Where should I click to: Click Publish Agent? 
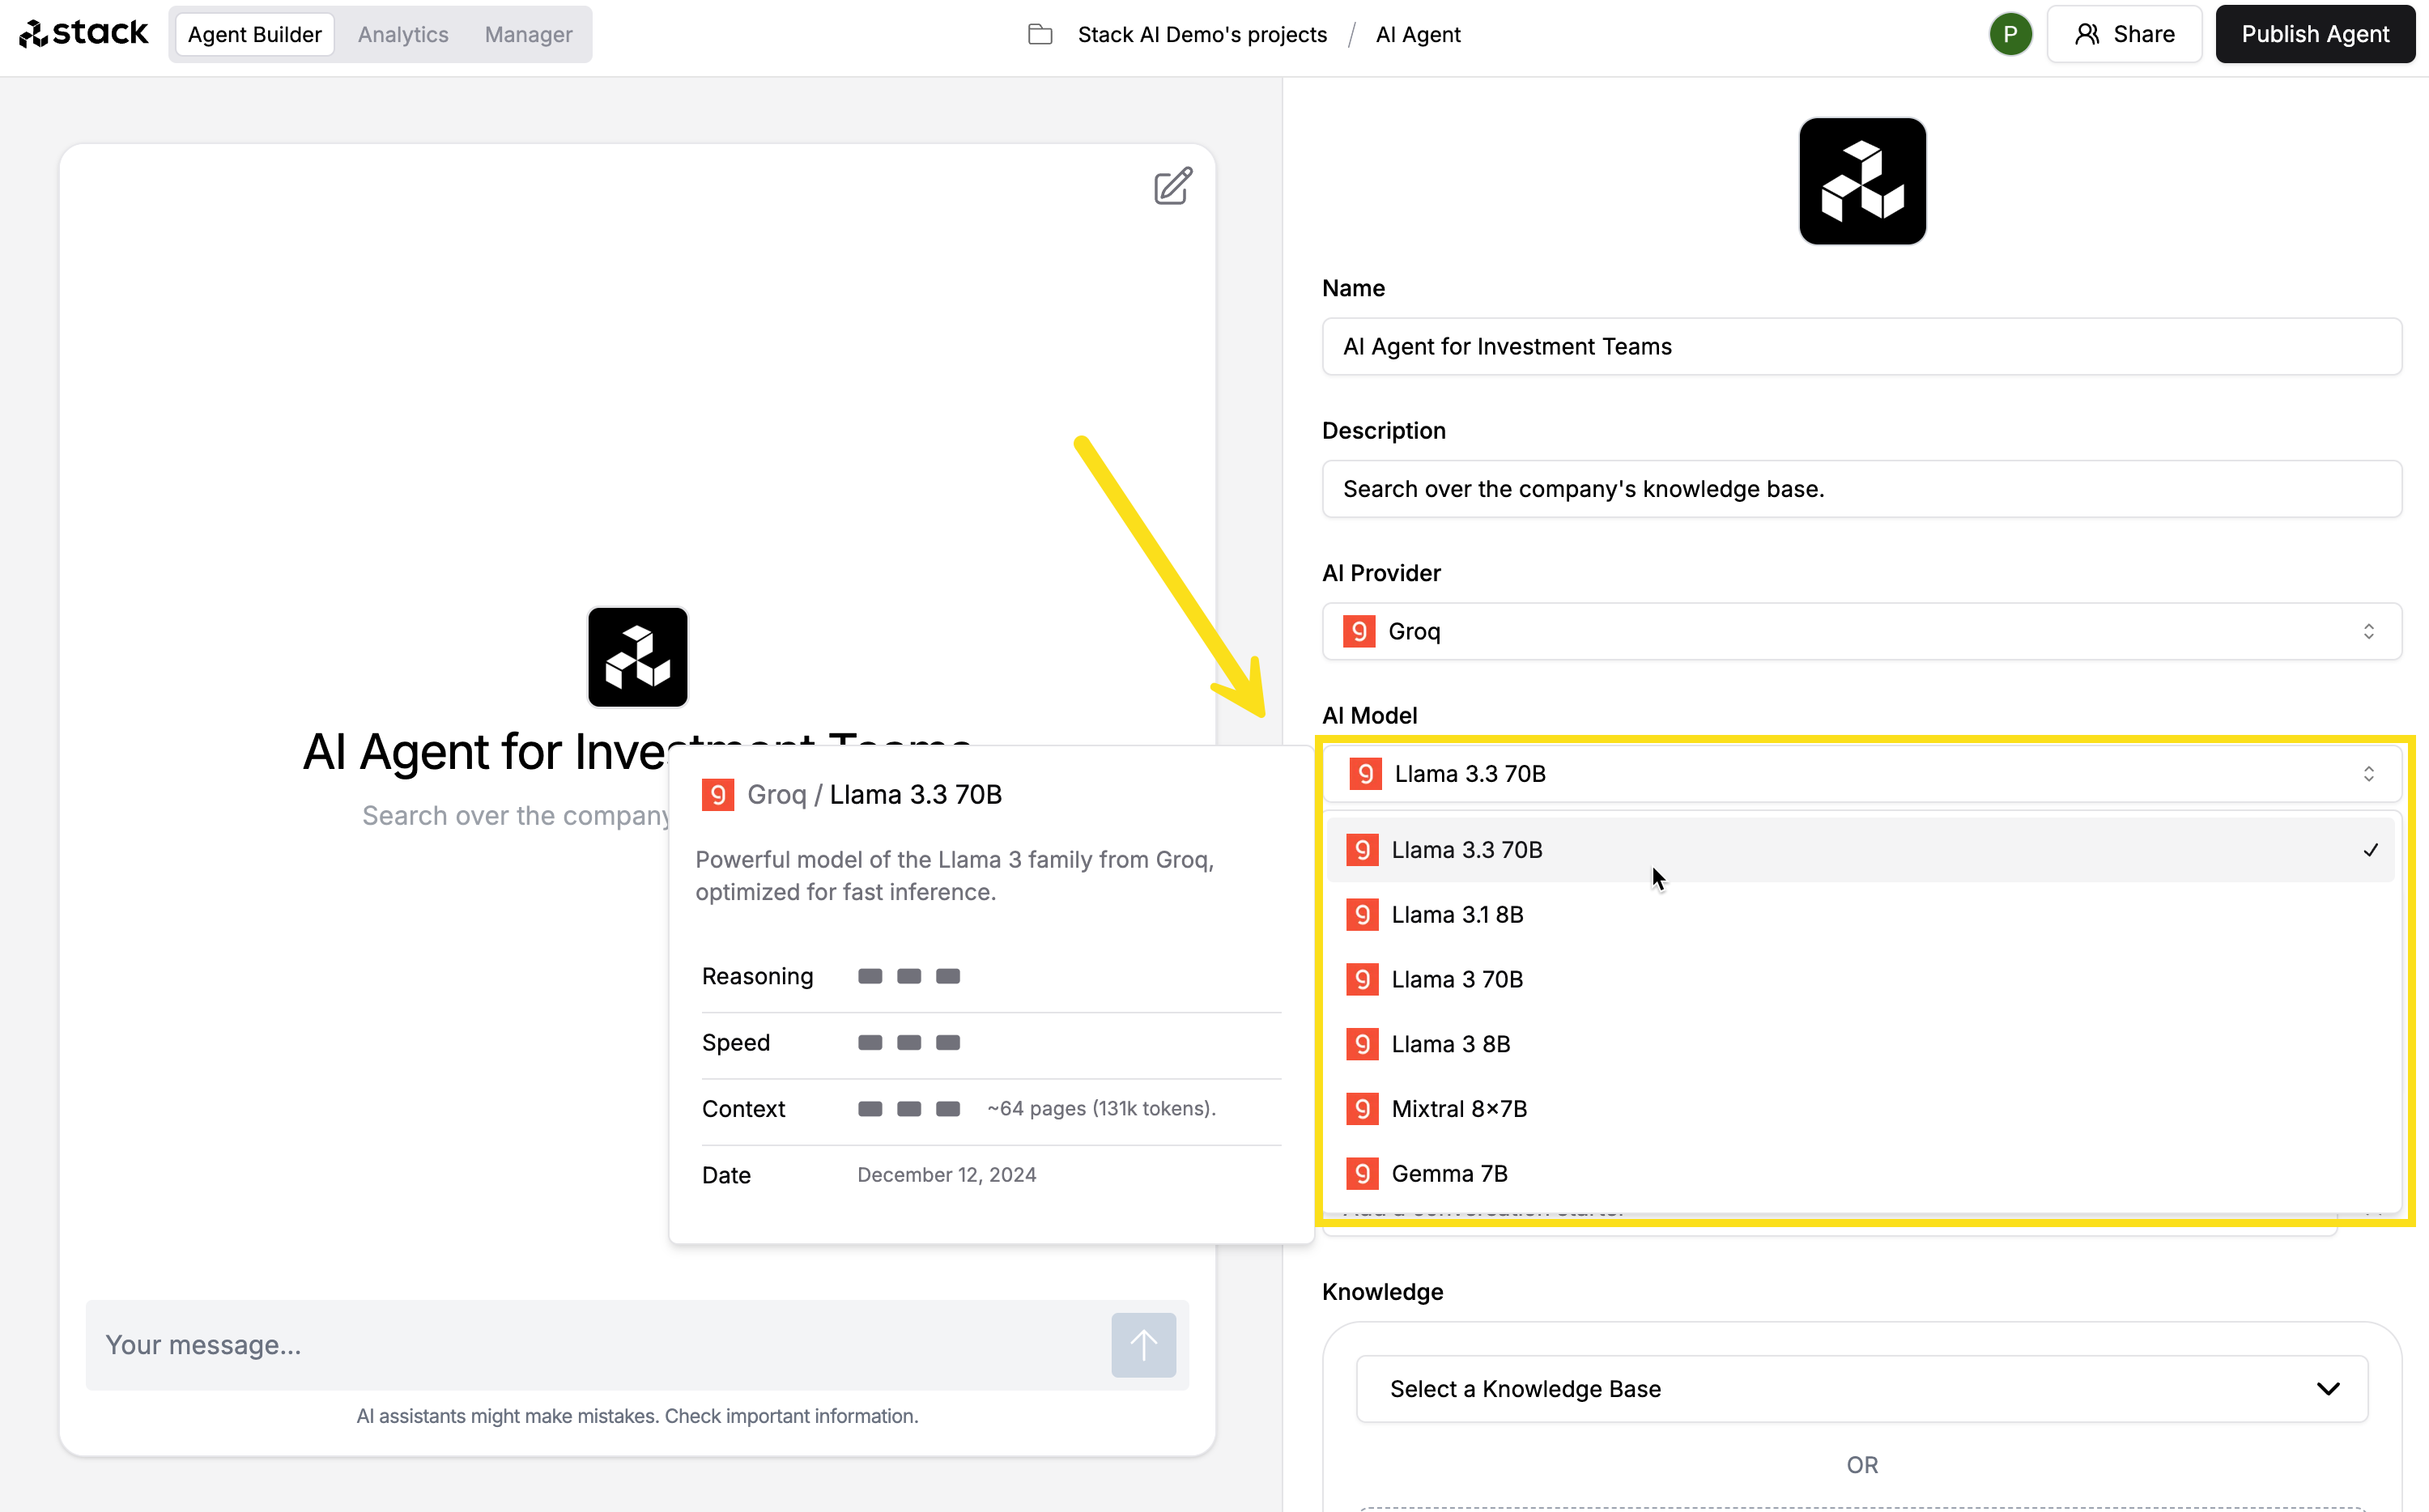coord(2315,34)
